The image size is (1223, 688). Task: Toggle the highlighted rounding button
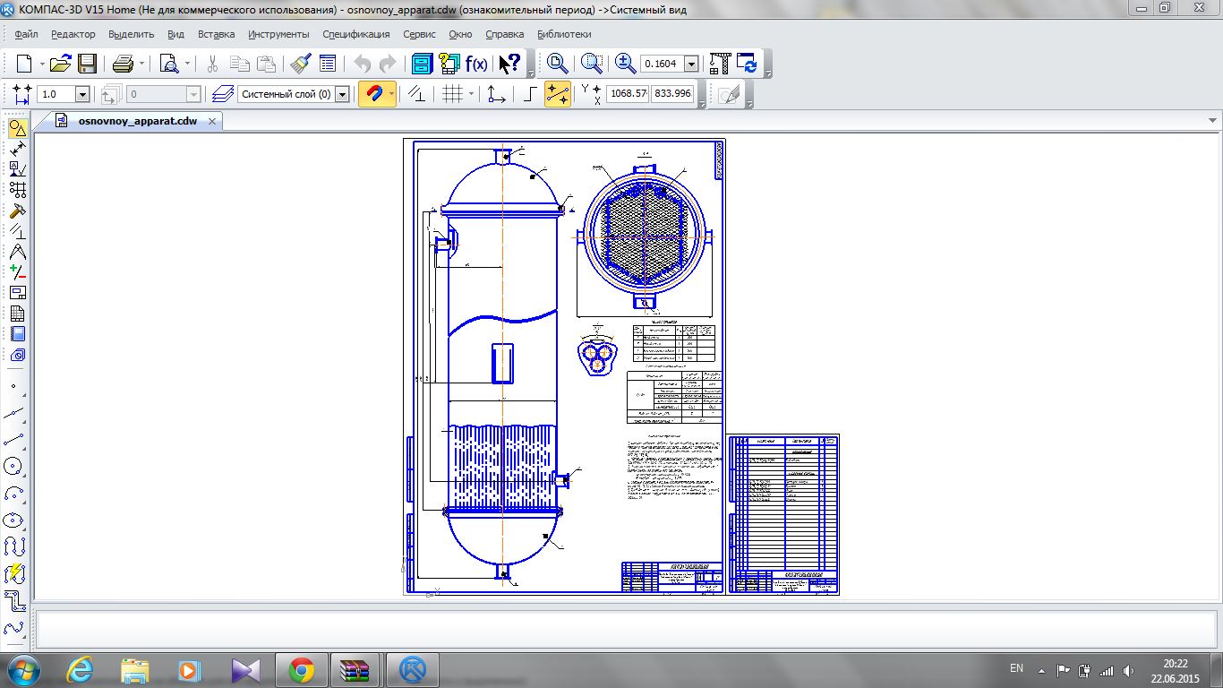(x=557, y=94)
